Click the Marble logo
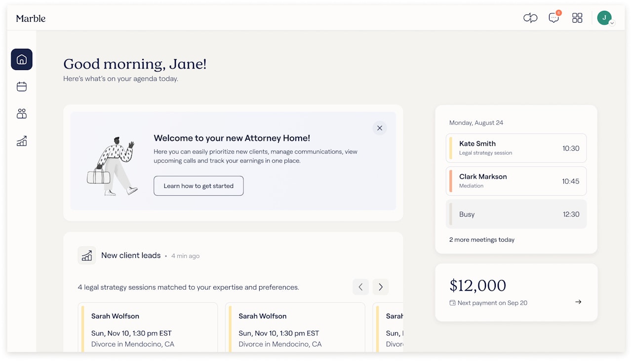The height and width of the screenshot is (361, 632). [x=31, y=19]
